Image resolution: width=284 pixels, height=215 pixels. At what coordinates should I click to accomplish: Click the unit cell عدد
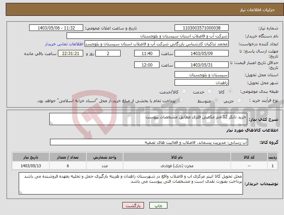(x=105, y=166)
